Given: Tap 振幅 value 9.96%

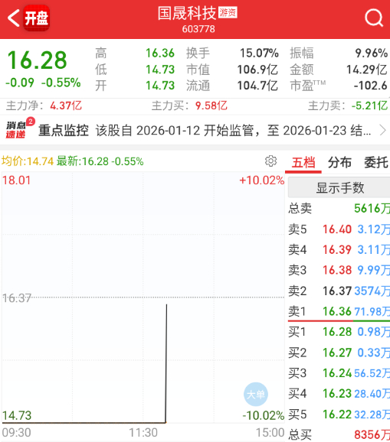Looking at the screenshot, I should [372, 53].
